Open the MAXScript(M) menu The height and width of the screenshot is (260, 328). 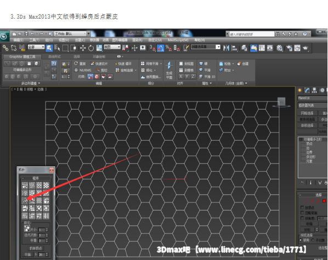(178, 40)
